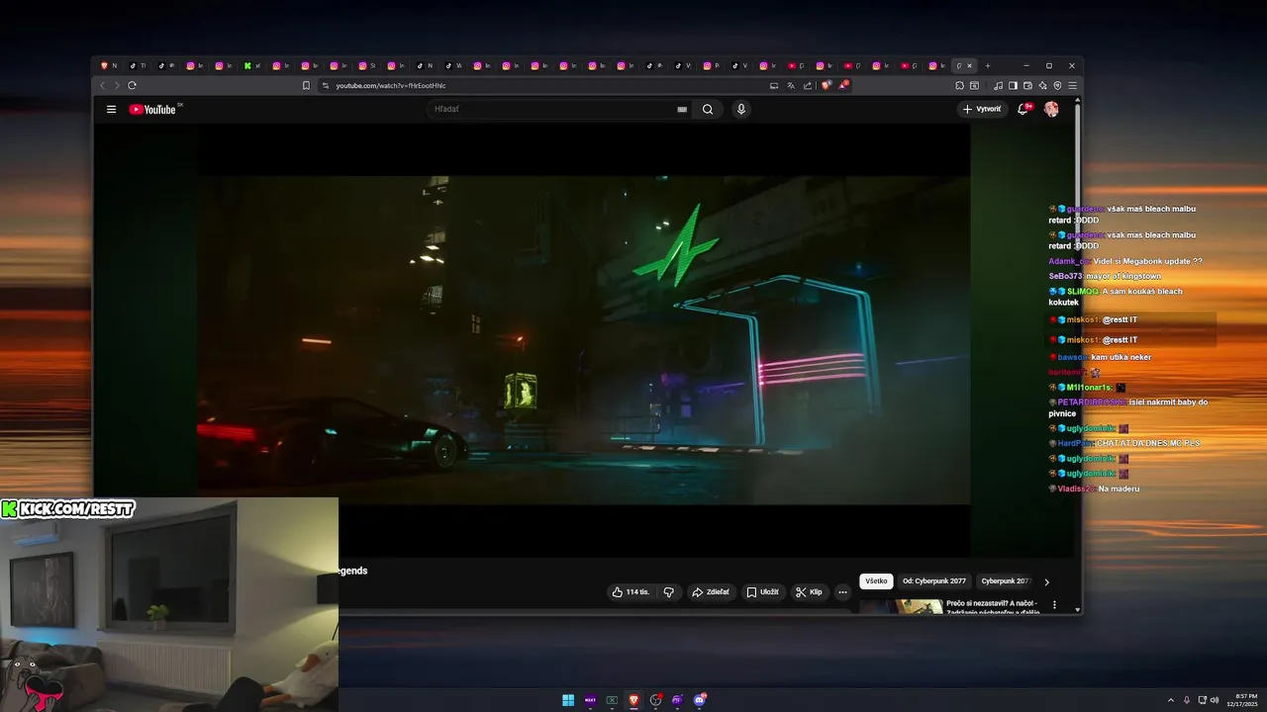Open recommended video Prečo si nezastavil
Image resolution: width=1267 pixels, height=712 pixels.
(991, 607)
